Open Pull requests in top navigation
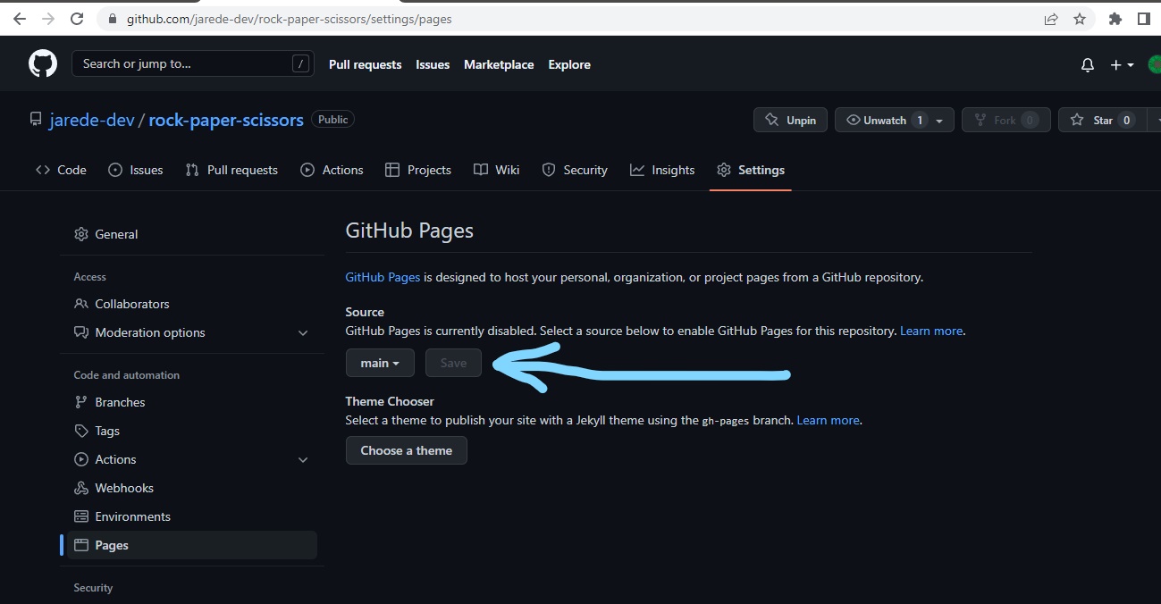Image resolution: width=1161 pixels, height=604 pixels. [x=365, y=64]
